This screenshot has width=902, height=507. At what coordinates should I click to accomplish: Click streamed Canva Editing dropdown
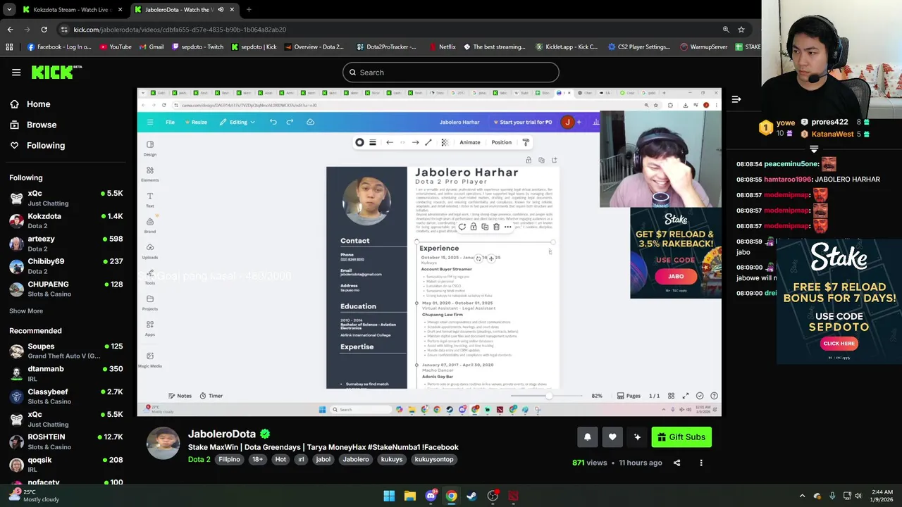click(x=238, y=122)
